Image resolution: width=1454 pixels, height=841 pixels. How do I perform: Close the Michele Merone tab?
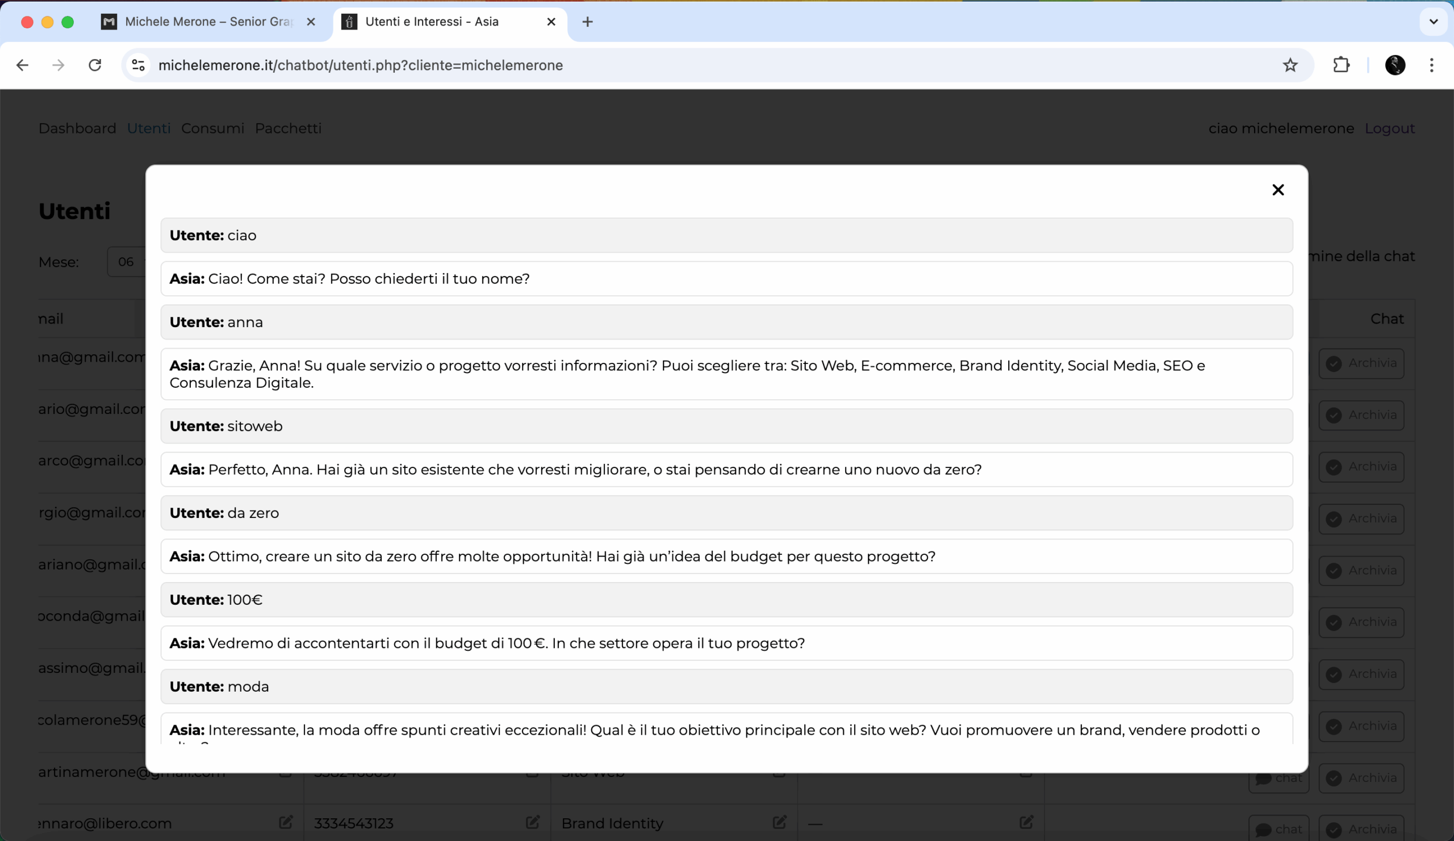(x=311, y=22)
